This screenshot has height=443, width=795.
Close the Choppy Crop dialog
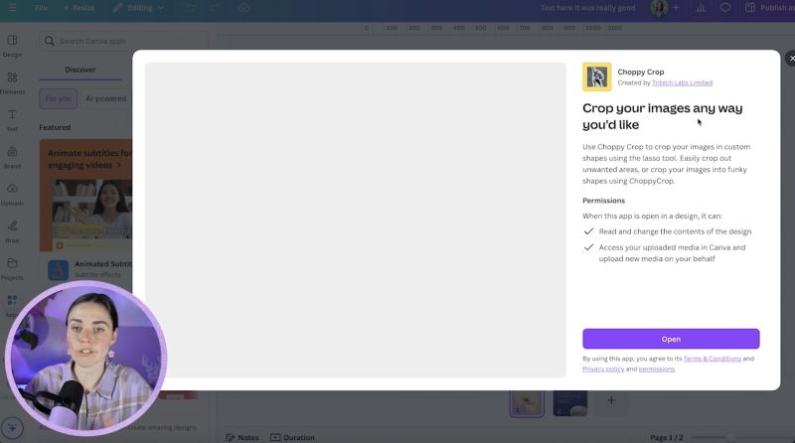(791, 59)
